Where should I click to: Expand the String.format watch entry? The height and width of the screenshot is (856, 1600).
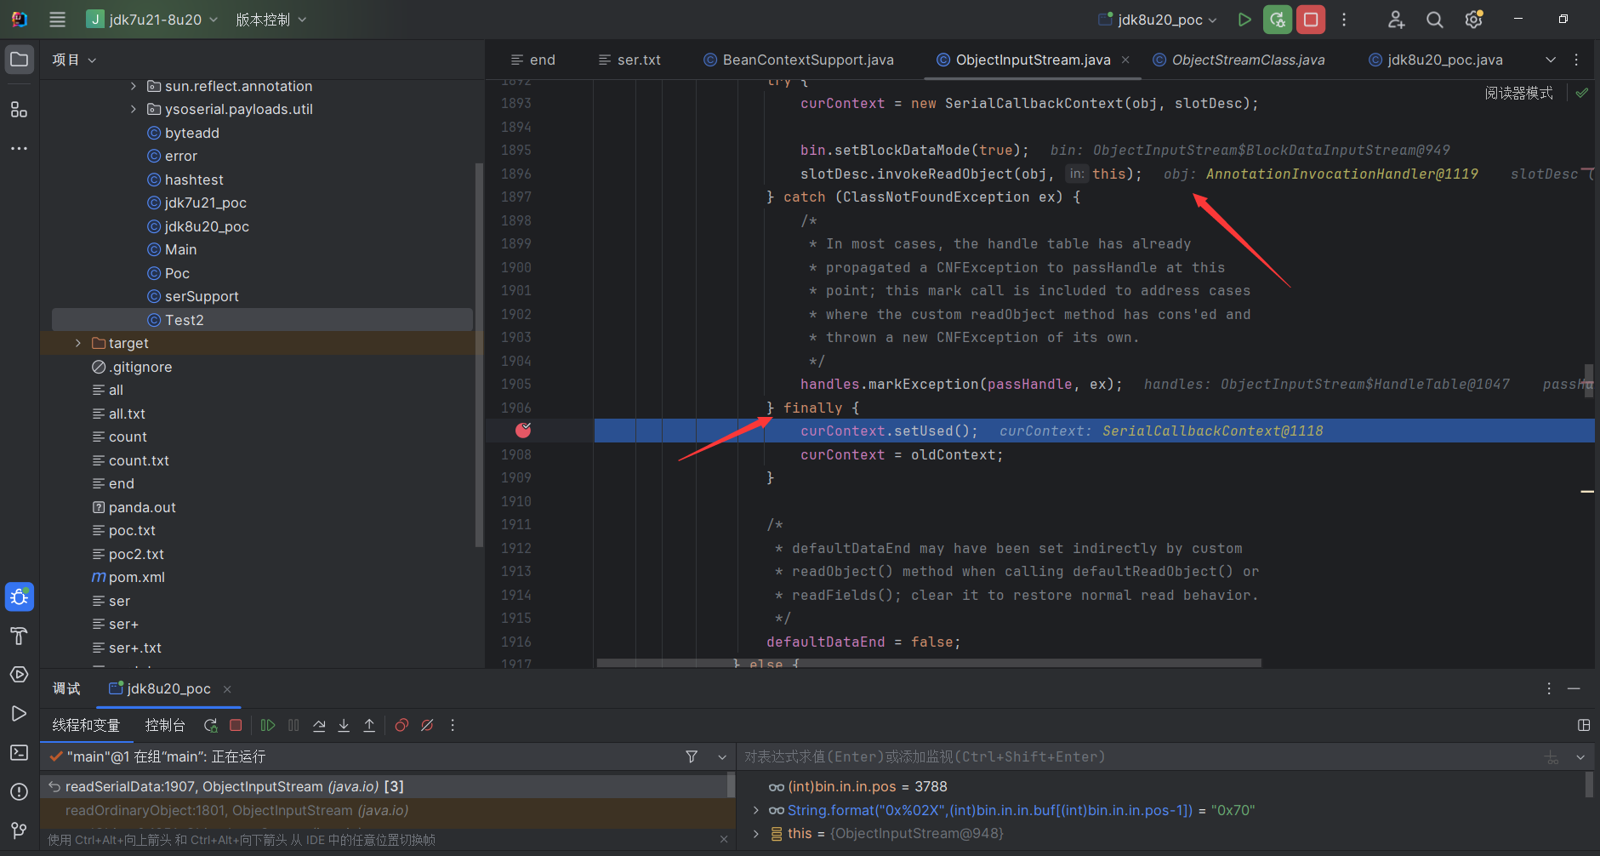[x=755, y=810]
